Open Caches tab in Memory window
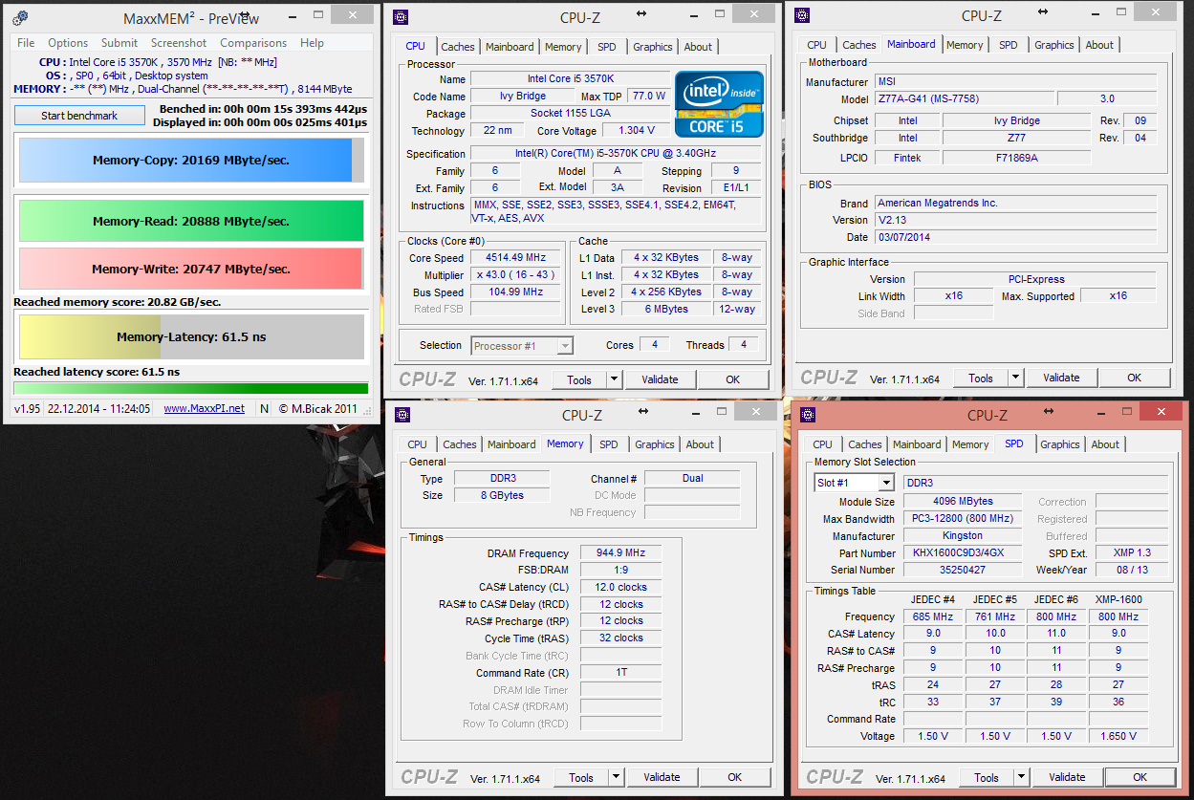 tap(460, 444)
